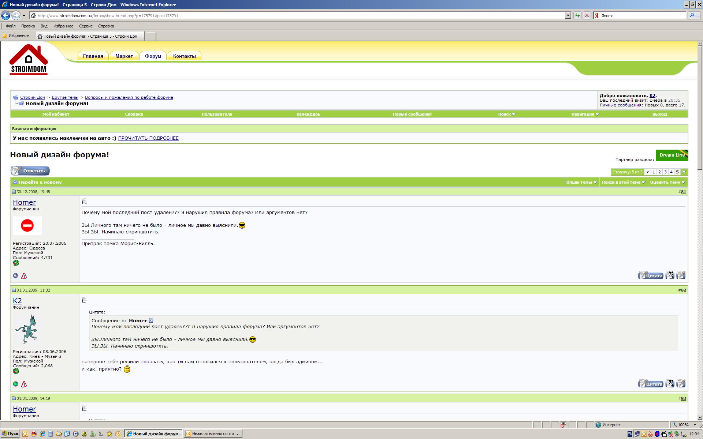This screenshot has height=439, width=703.
Task: Click Homer's green reputation icon
Action: coord(16,263)
